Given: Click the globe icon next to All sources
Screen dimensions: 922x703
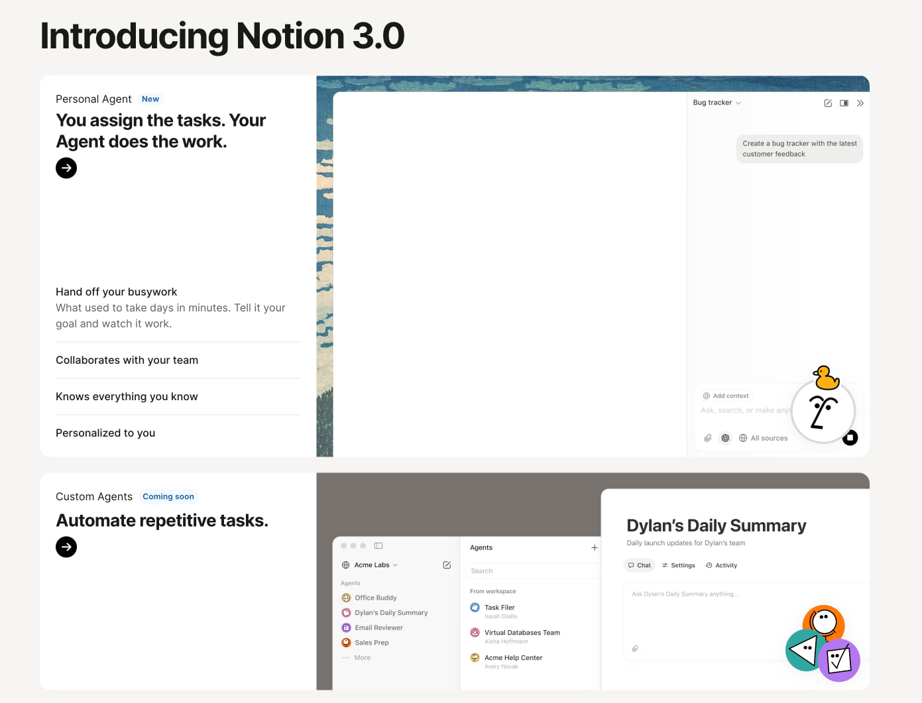Looking at the screenshot, I should (x=743, y=438).
